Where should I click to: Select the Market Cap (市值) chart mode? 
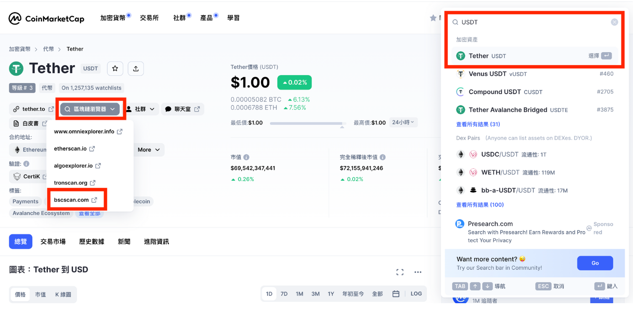[41, 295]
